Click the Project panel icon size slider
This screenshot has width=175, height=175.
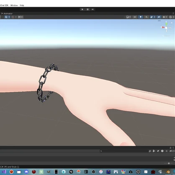[x=168, y=163]
